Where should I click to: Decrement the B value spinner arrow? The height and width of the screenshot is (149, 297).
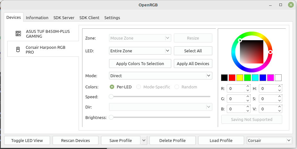coord(248,111)
